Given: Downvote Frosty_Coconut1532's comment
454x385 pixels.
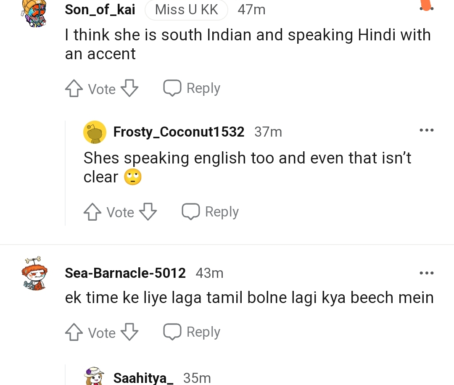Looking at the screenshot, I should tap(148, 212).
